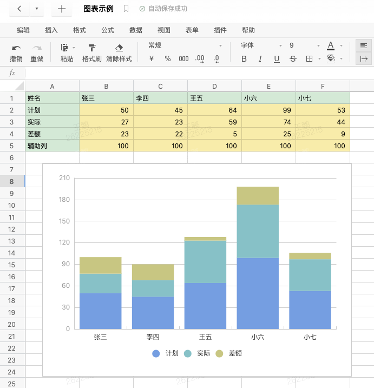Select the cell 差额 in column A
Screen dimensions: 374x388
52,134
